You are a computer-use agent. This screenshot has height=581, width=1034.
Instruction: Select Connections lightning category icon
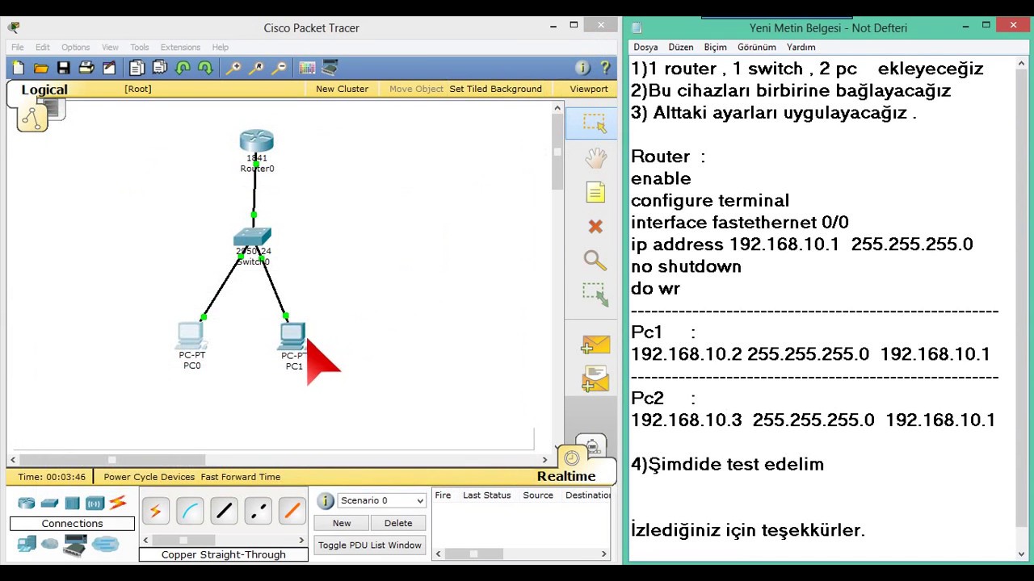coord(118,503)
